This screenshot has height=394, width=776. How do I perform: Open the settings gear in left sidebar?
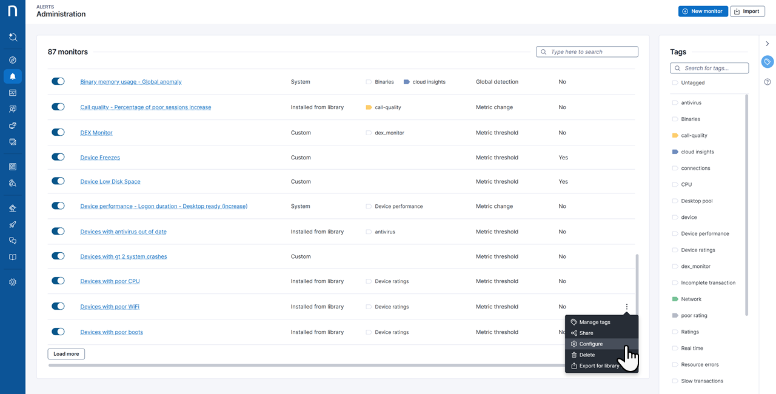point(13,282)
